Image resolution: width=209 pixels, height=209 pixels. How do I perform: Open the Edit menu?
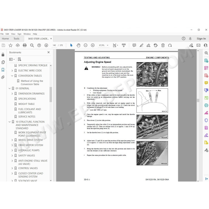(x=7, y=34)
